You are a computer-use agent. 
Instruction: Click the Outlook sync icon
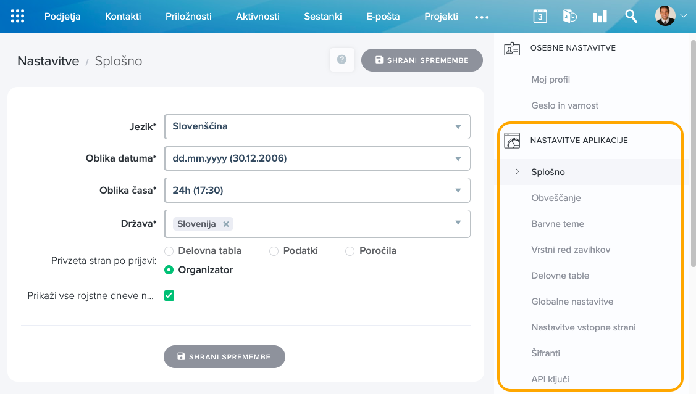(569, 17)
